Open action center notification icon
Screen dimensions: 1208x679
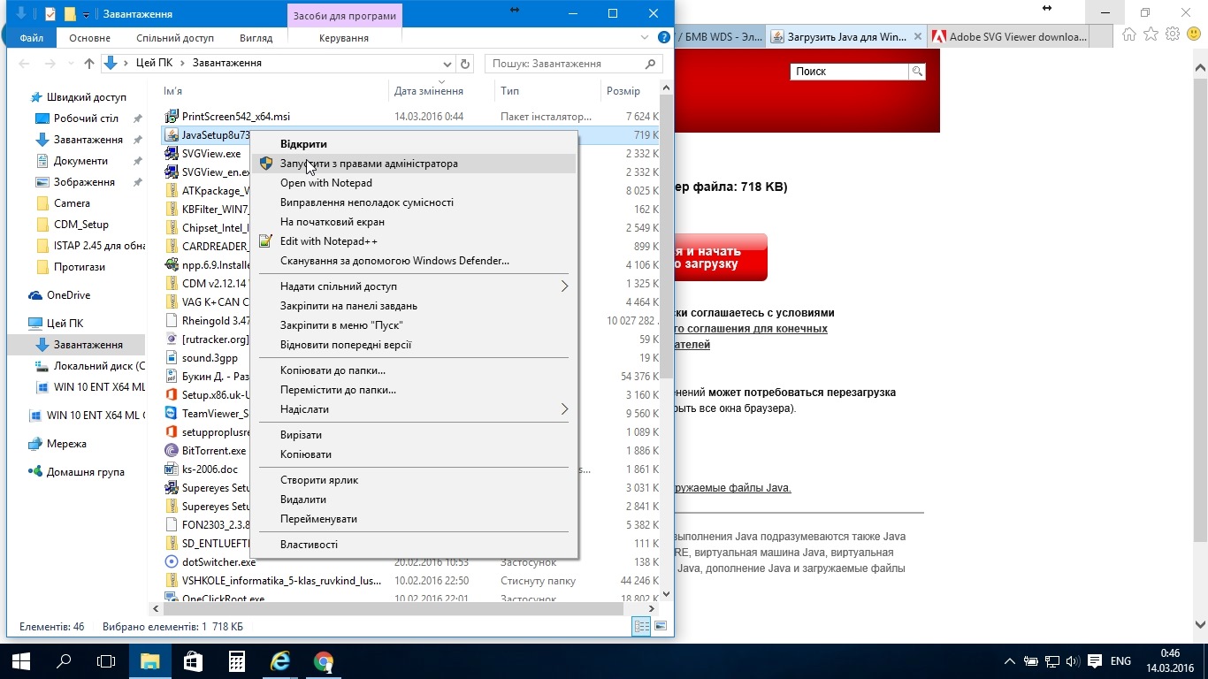[1095, 660]
